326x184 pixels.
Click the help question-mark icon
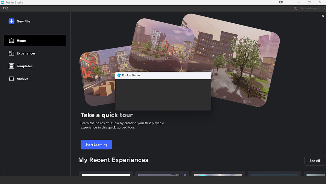click(x=295, y=8)
